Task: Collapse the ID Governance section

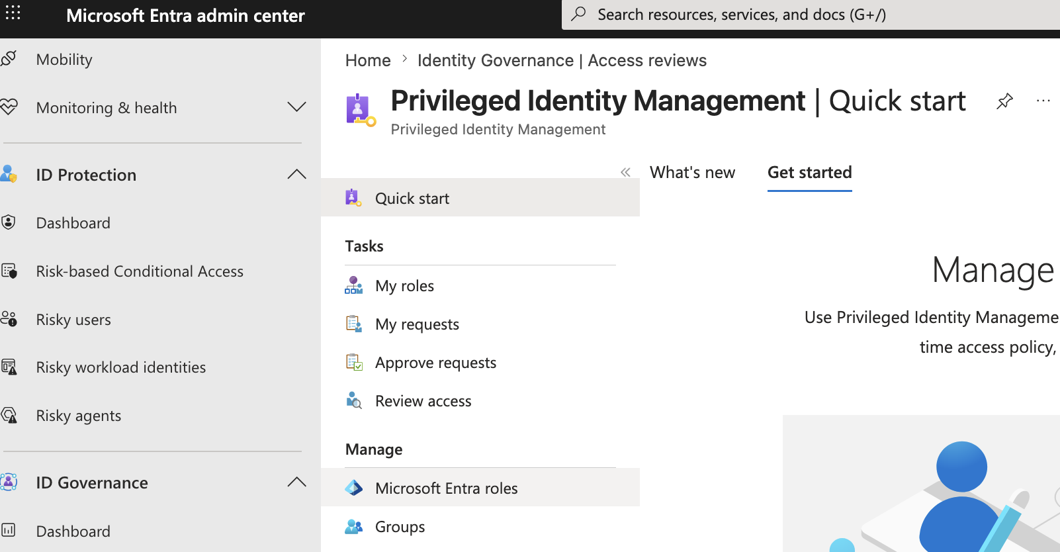Action: point(296,483)
